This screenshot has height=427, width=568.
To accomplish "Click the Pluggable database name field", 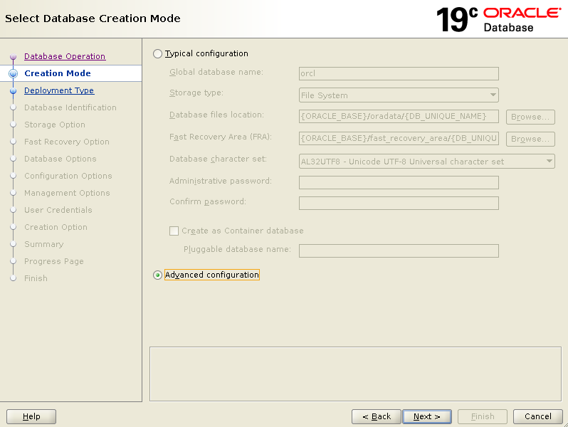I will pyautogui.click(x=399, y=251).
